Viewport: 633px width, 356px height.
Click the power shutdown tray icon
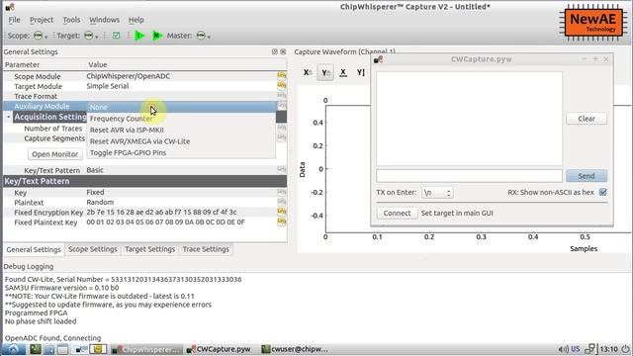click(x=625, y=349)
